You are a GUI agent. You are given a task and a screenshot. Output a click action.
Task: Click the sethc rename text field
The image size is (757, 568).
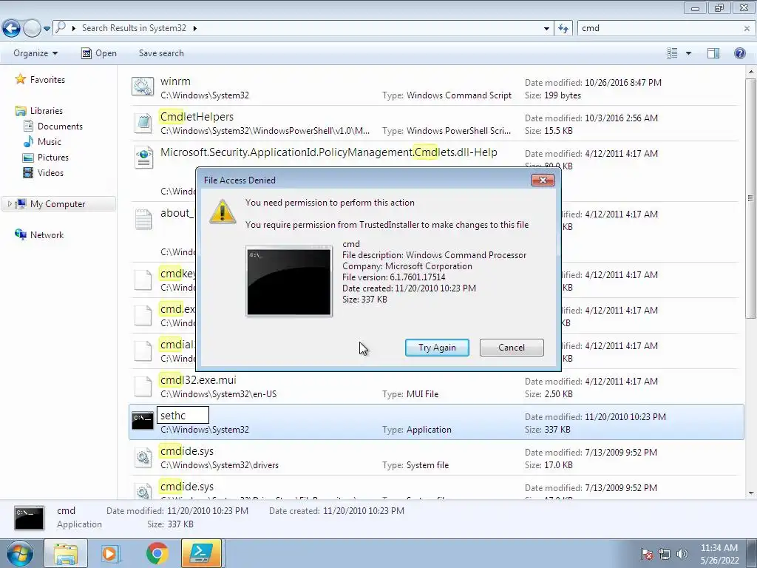pos(183,416)
